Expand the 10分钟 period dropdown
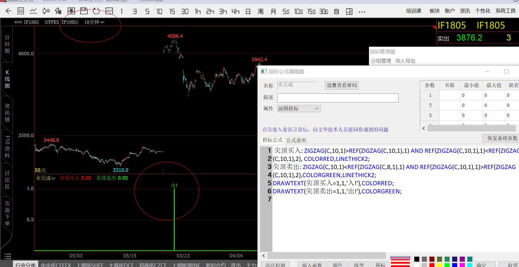The image size is (519, 267). pos(94,22)
